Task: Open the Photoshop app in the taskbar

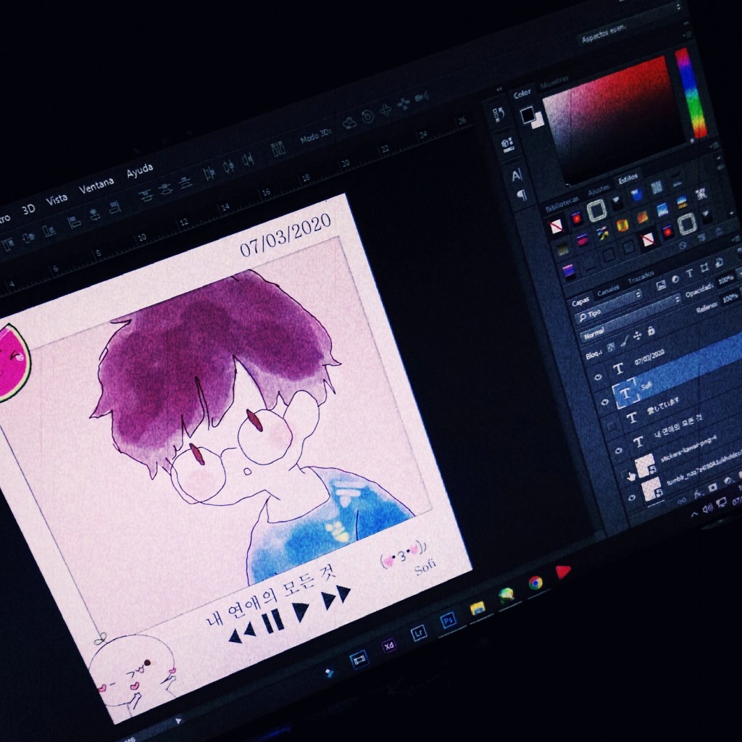Action: 449,620
